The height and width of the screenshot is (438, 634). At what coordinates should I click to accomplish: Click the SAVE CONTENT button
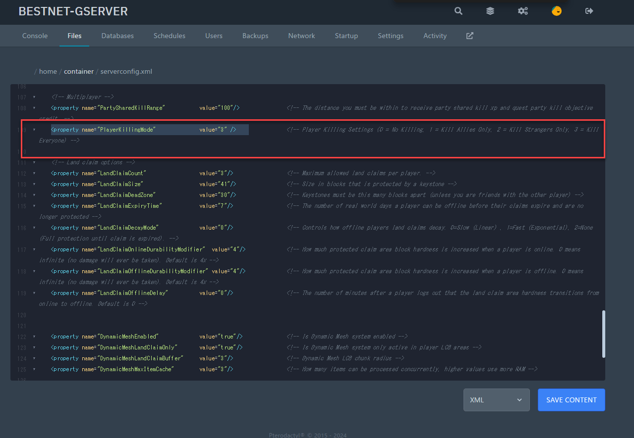point(572,400)
